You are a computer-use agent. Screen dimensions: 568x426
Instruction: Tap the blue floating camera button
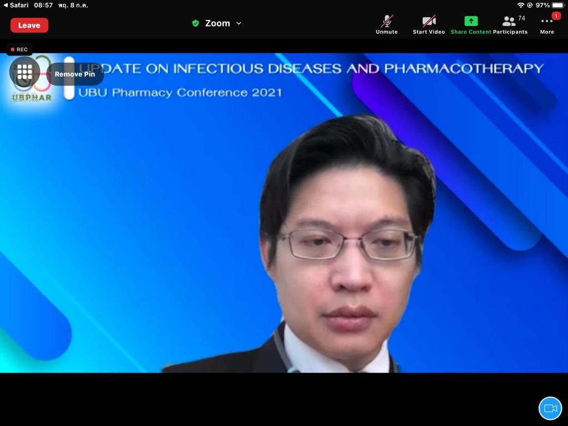pos(550,408)
